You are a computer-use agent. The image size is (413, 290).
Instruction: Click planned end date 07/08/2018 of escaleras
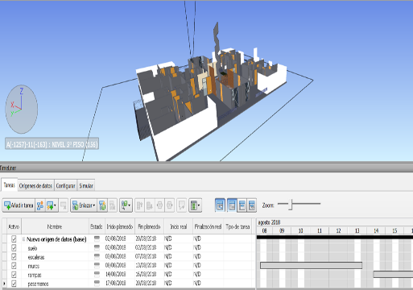(x=146, y=256)
